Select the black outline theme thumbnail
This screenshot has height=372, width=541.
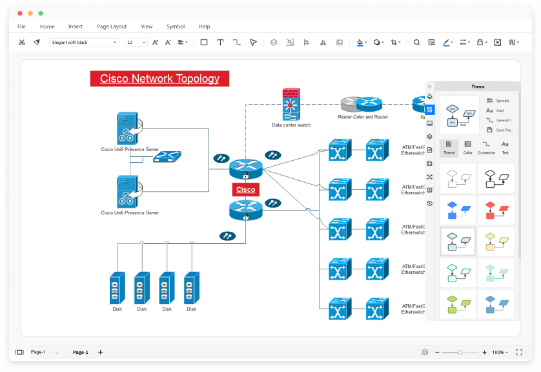coord(496,179)
